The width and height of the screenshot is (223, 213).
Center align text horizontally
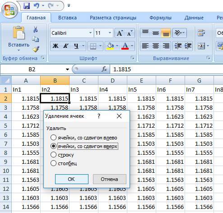pyautogui.click(x=156, y=46)
